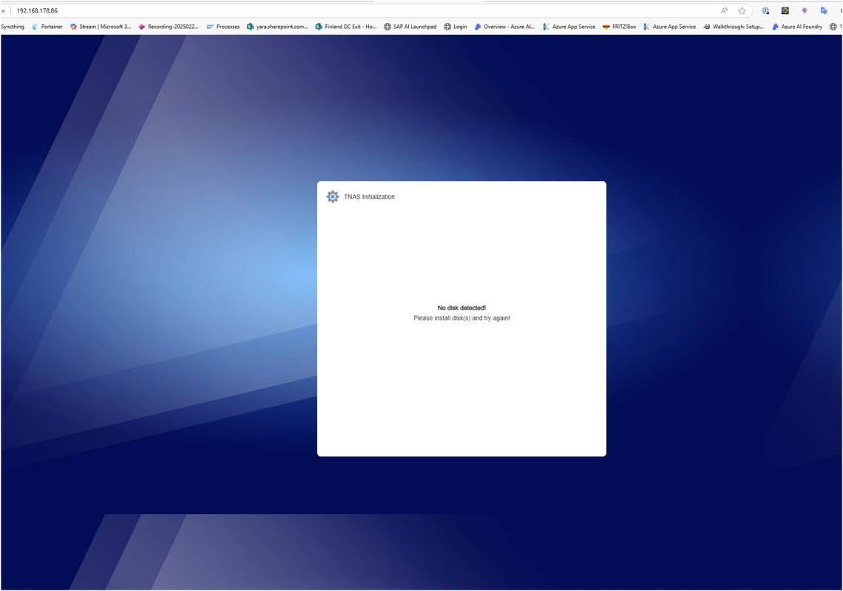
Task: Open the Google Translate extension icon
Action: pos(824,11)
